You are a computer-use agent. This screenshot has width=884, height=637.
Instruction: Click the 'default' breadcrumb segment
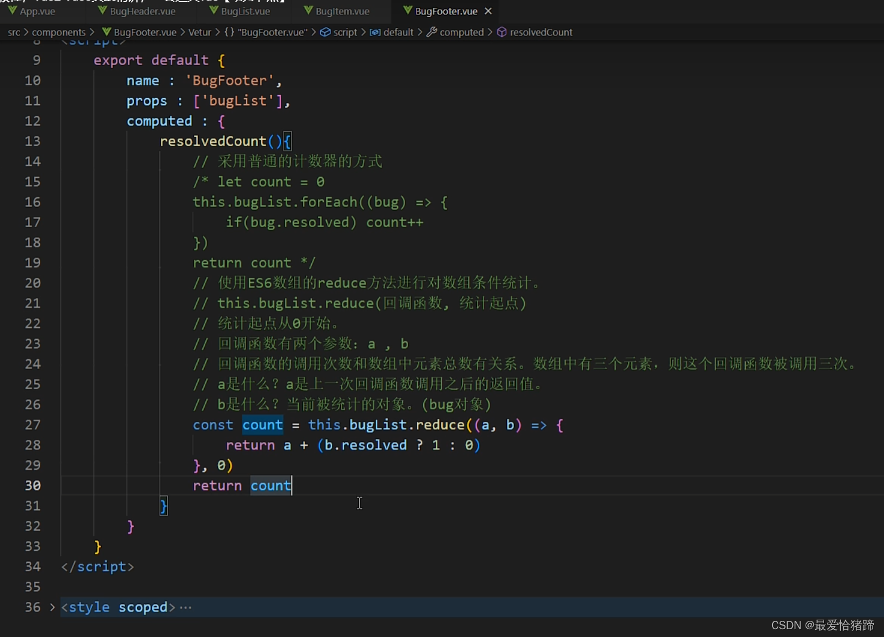(x=399, y=32)
